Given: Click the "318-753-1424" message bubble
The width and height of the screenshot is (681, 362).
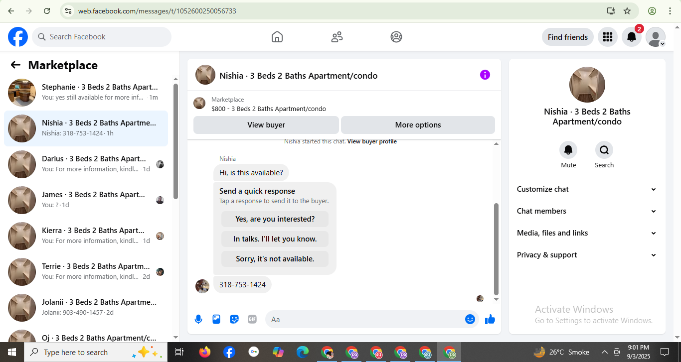Looking at the screenshot, I should (x=242, y=285).
